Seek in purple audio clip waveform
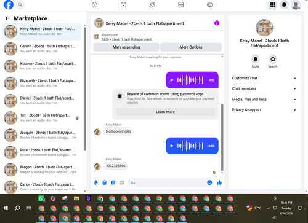308x223 pixels. click(x=190, y=80)
